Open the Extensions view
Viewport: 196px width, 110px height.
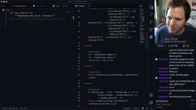point(151,29)
